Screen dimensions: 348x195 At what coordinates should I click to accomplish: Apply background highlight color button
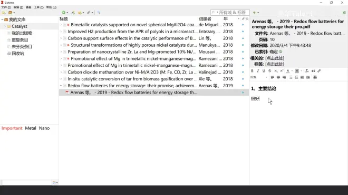coord(297,71)
